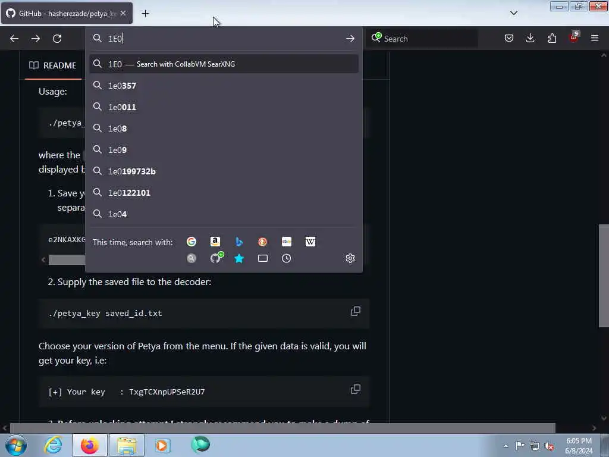Choose suggestion 1e0122101
The height and width of the screenshot is (457, 609).
click(x=224, y=193)
